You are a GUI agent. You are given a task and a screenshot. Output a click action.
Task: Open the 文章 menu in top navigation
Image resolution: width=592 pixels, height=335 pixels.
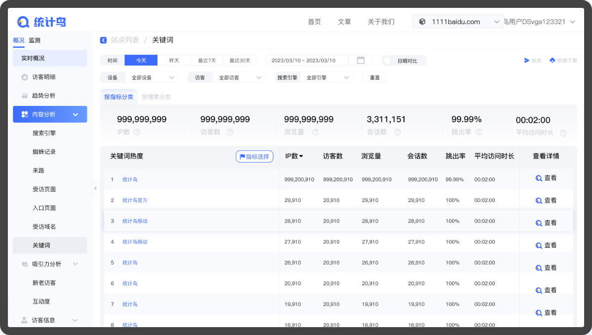[344, 22]
